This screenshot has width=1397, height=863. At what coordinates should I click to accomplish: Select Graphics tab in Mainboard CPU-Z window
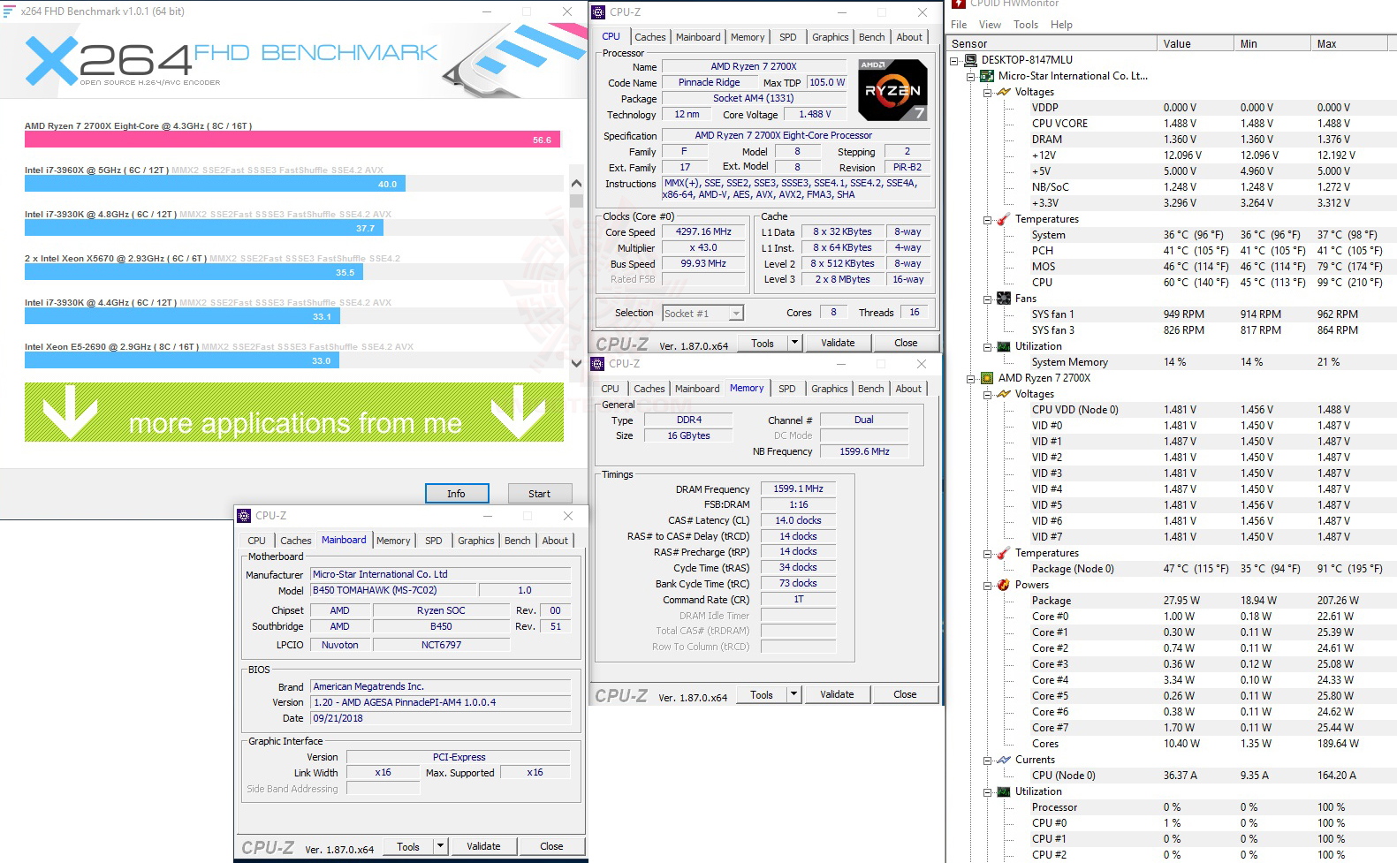476,541
